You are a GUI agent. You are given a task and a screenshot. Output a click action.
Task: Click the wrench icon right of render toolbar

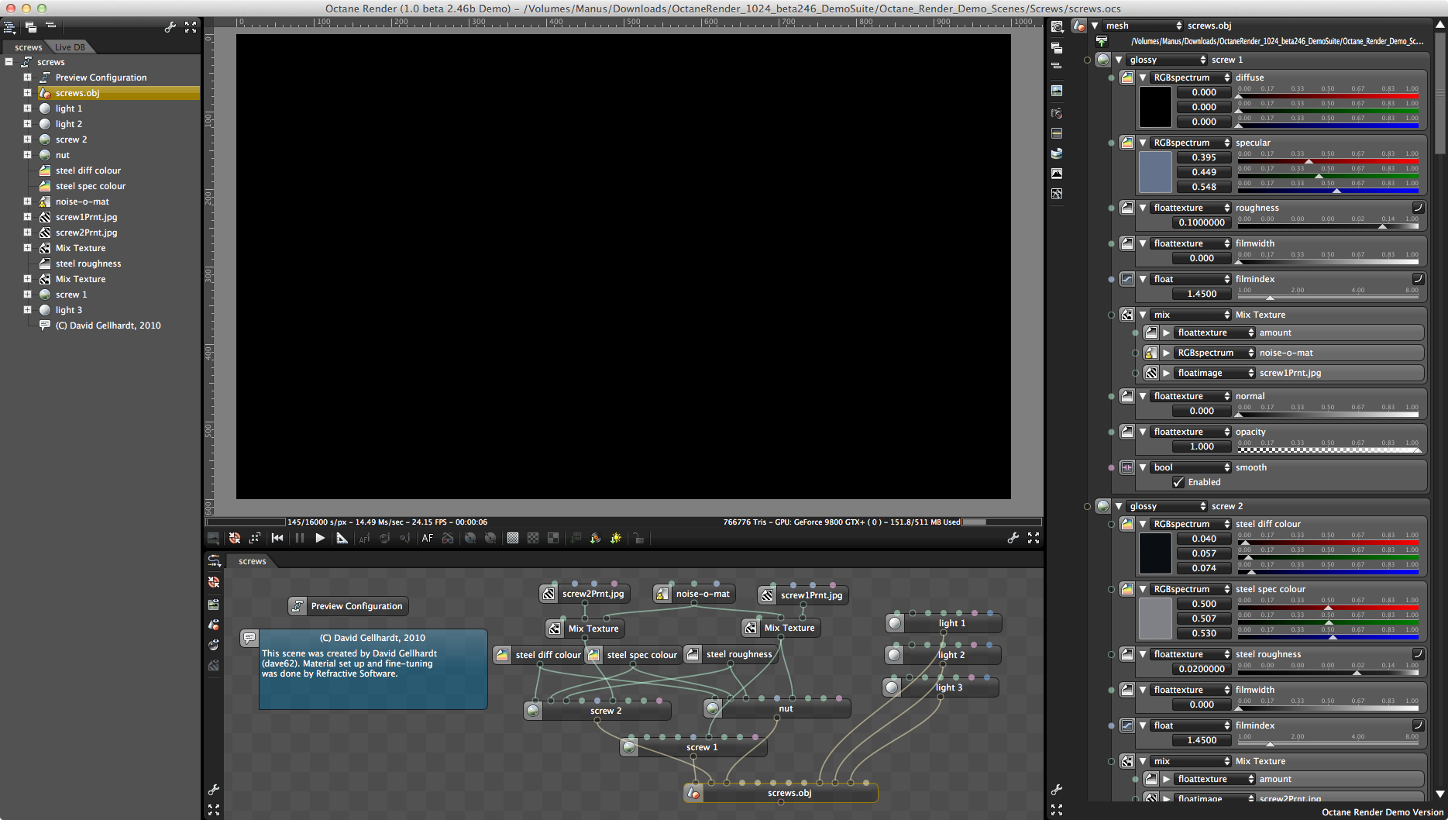pos(1013,538)
